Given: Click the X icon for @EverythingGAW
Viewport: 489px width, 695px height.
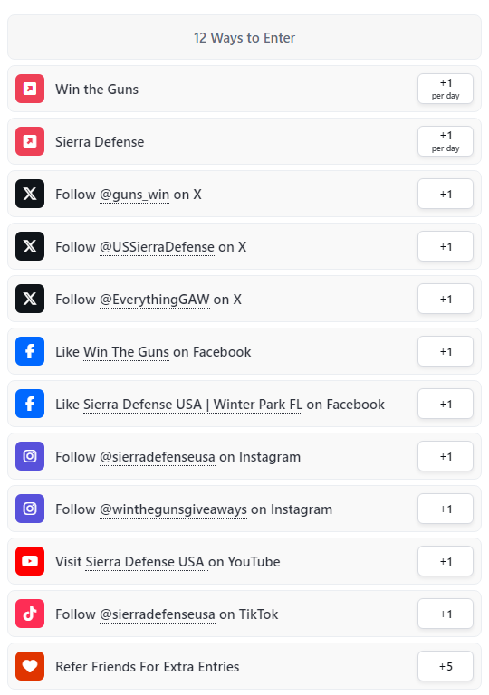Looking at the screenshot, I should coord(30,299).
